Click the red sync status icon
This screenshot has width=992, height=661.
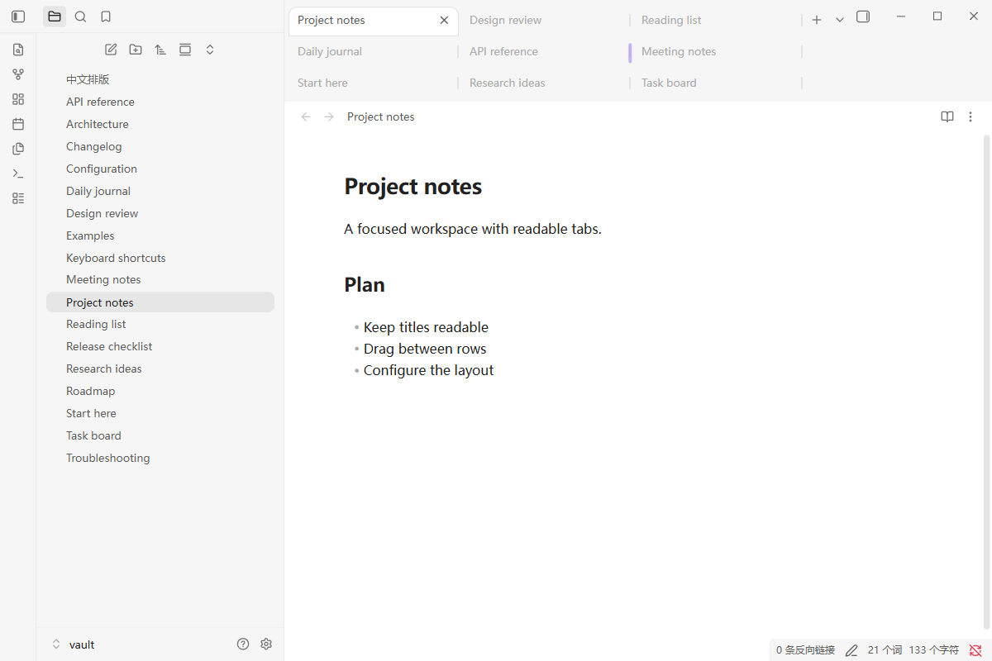975,650
